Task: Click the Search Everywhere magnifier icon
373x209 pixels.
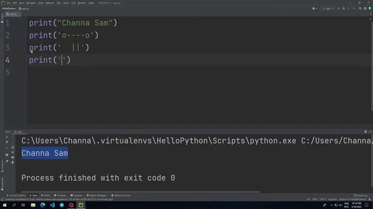Action: pyautogui.click(x=360, y=8)
